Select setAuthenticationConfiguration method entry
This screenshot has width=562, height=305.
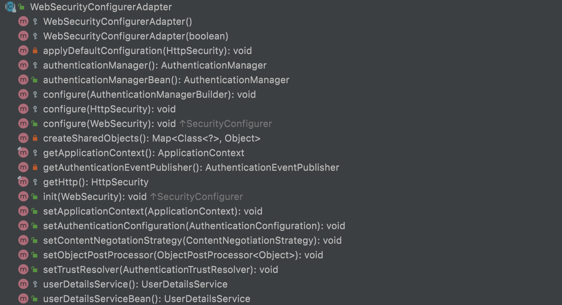[x=194, y=226]
